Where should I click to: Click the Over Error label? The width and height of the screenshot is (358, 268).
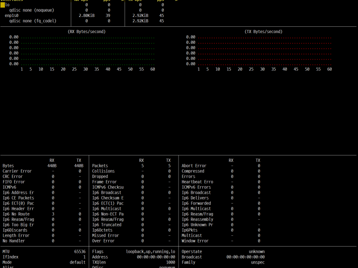click(103, 241)
